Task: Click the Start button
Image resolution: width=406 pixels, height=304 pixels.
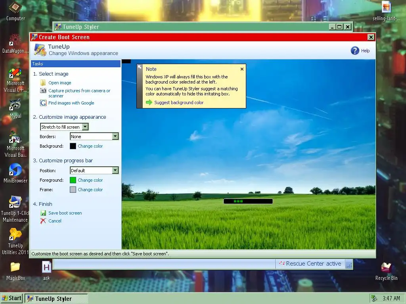Action: point(11,298)
